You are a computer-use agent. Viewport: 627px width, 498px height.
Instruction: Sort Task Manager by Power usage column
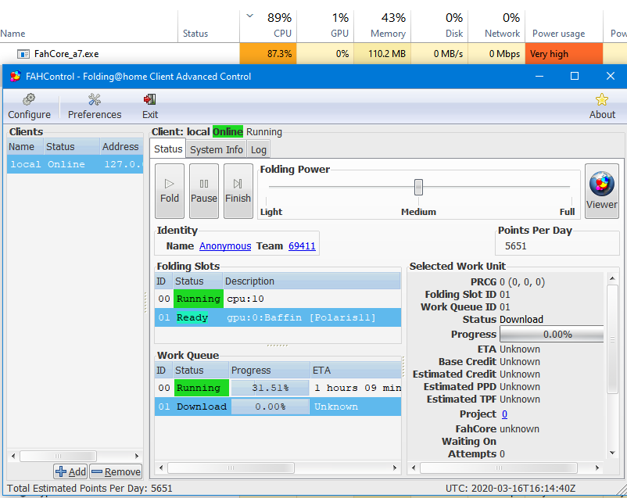tap(564, 26)
